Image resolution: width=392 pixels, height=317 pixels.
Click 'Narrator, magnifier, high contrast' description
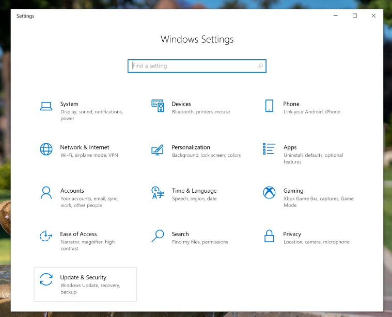point(88,245)
